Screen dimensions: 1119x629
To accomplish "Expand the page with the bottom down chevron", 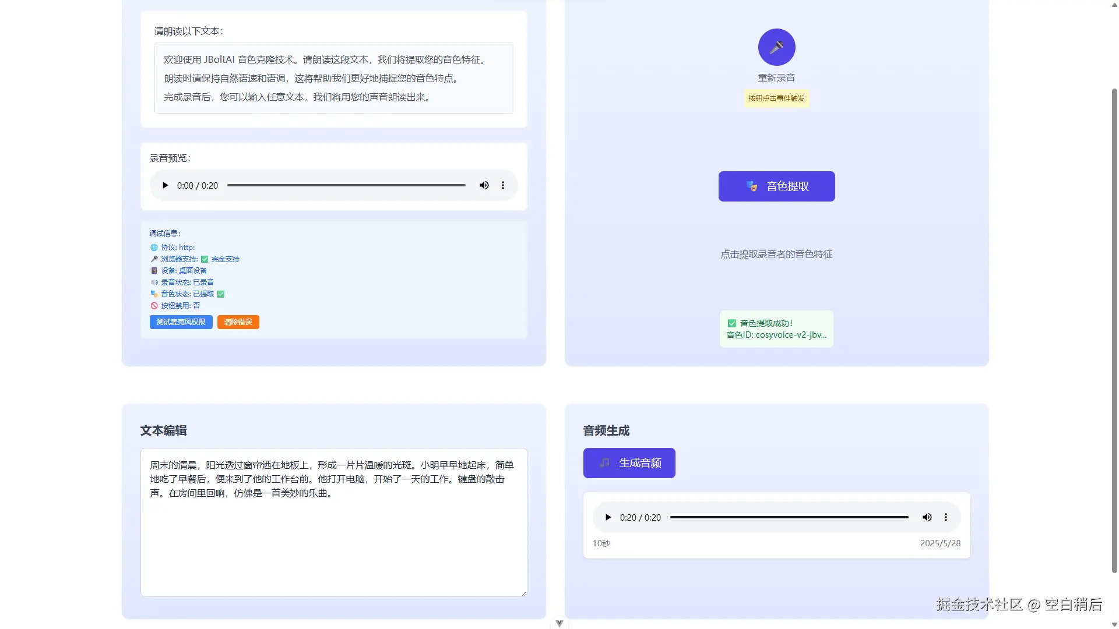I will [559, 623].
